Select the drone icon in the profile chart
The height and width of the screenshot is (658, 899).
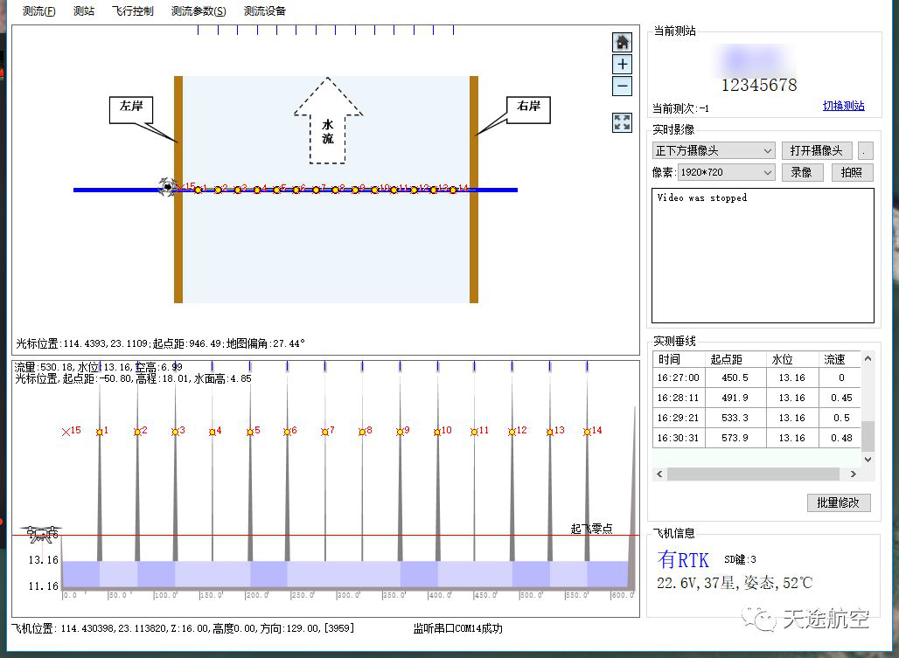42,532
